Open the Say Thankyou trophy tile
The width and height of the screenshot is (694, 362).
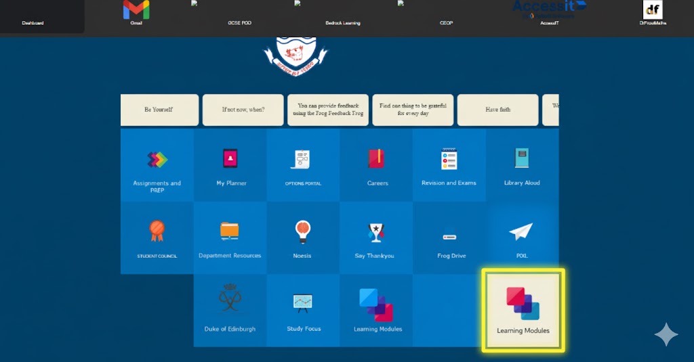click(x=376, y=237)
